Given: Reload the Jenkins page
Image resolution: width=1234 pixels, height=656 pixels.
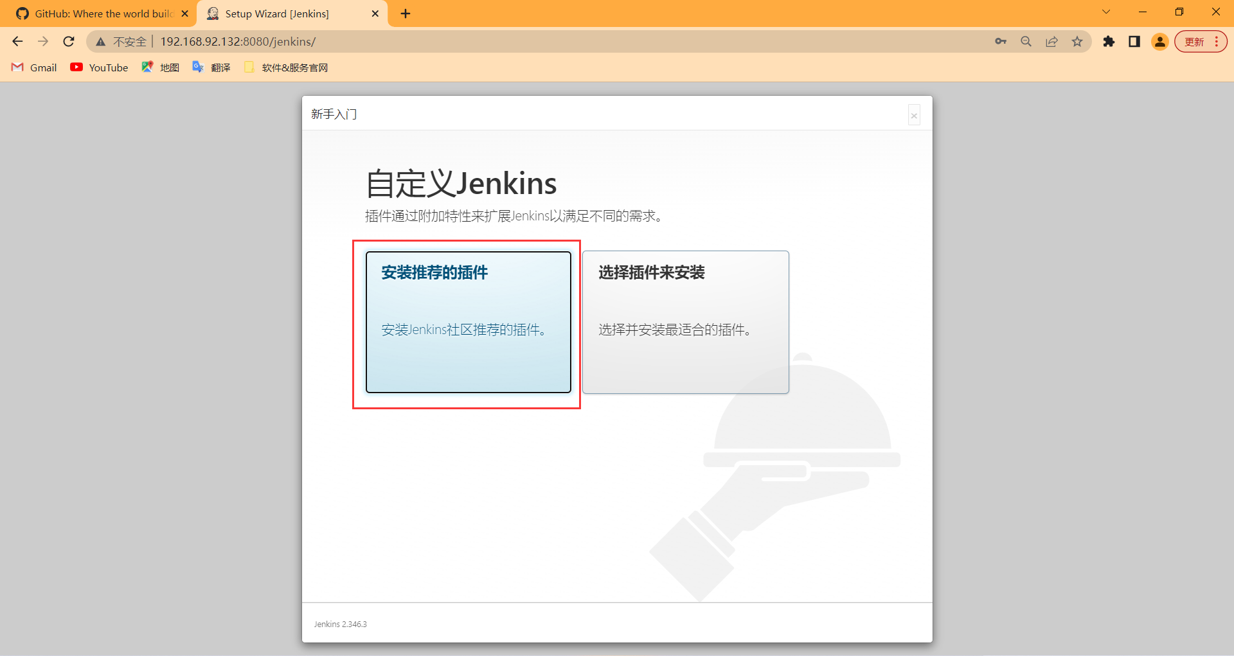Looking at the screenshot, I should point(69,42).
